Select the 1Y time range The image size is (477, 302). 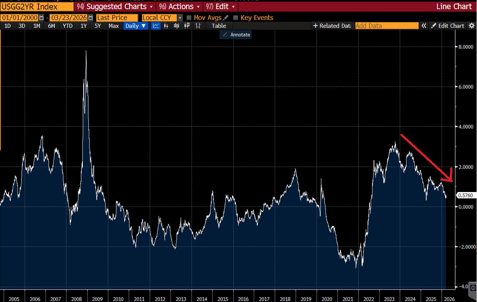83,26
